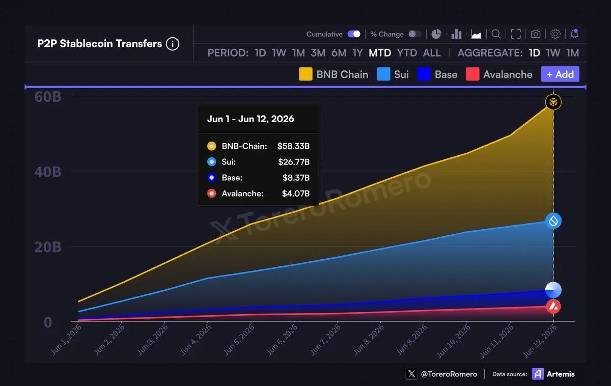Select the ALL period
Viewport: 611px width, 386px height.
coord(432,53)
